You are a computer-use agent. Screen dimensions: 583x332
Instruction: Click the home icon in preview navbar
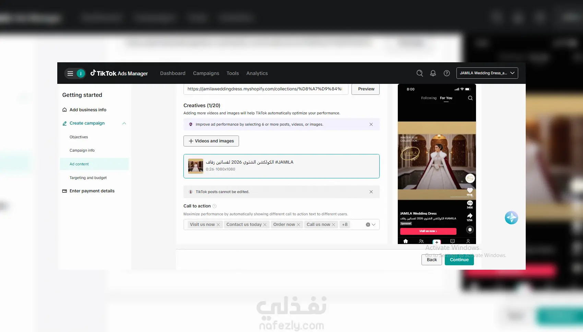pyautogui.click(x=406, y=241)
